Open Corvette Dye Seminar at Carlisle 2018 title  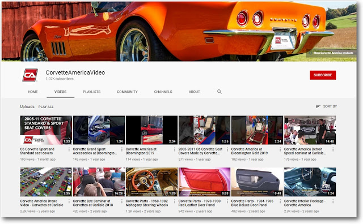93,203
